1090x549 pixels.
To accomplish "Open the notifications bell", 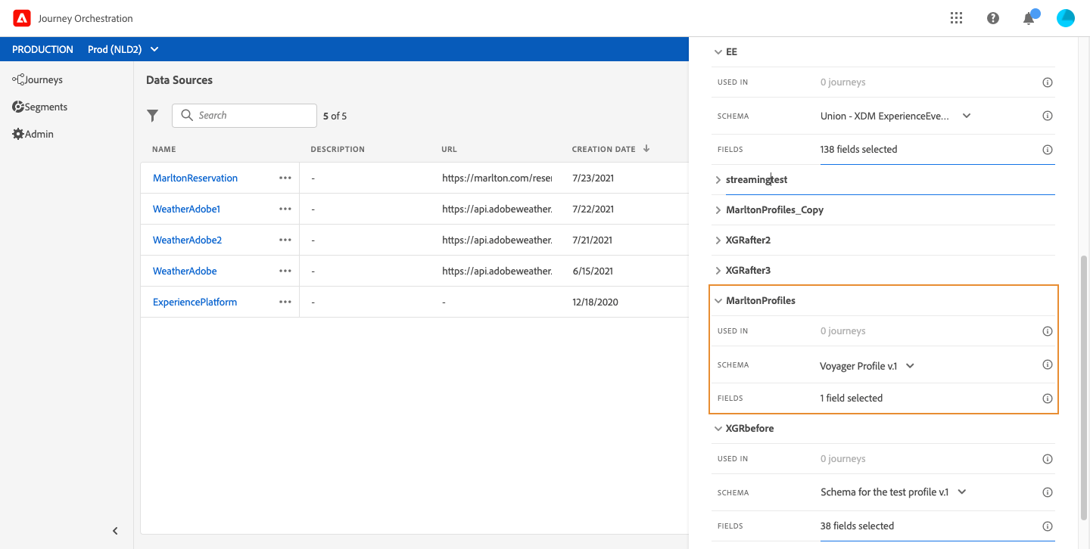I will click(x=1029, y=18).
